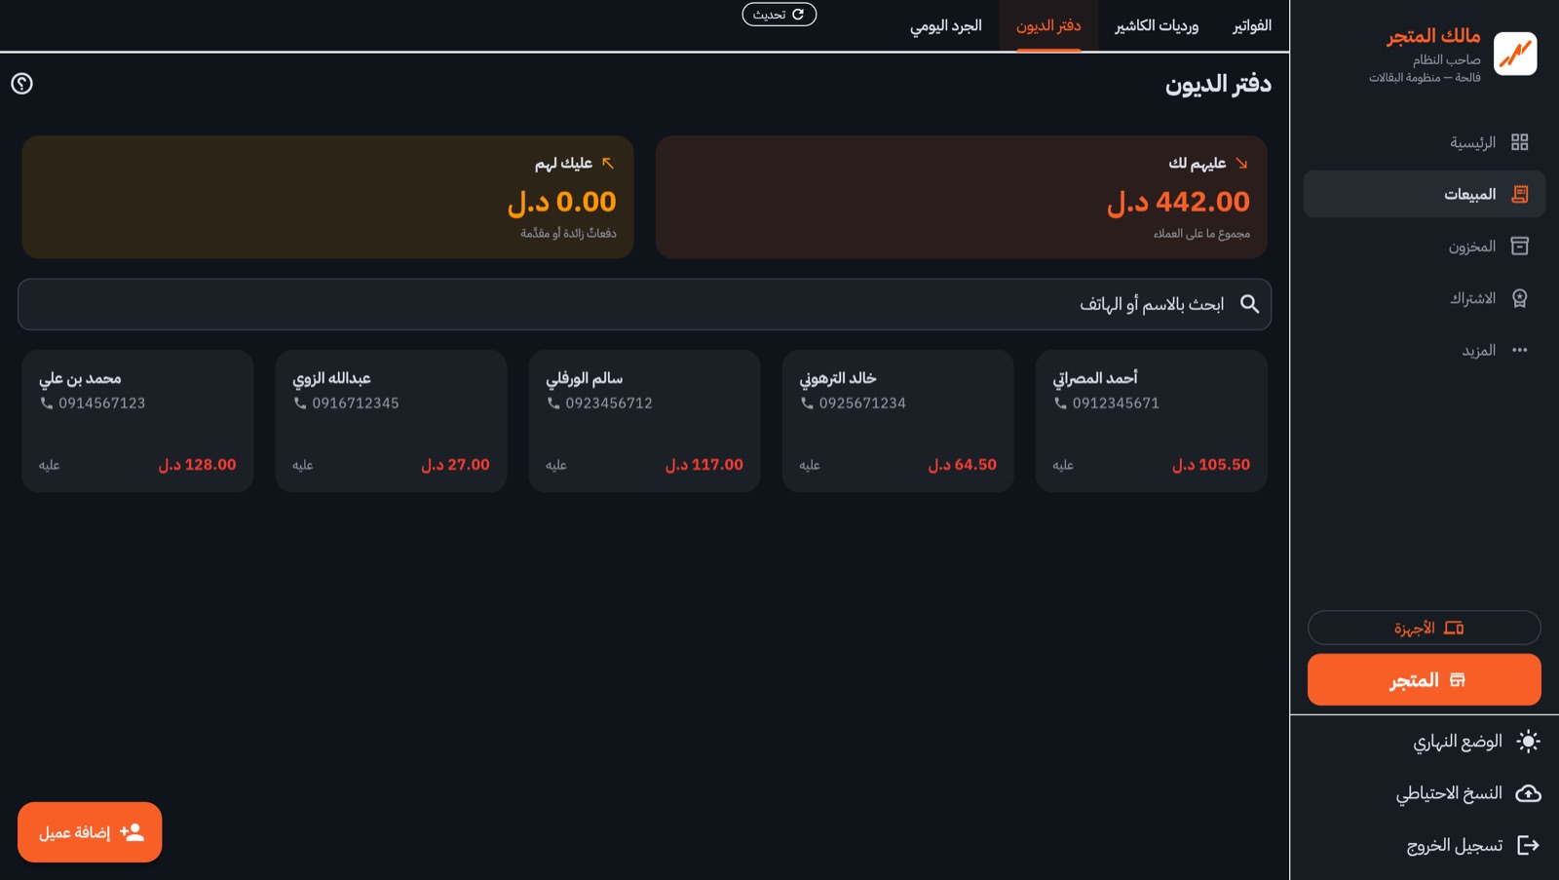
Task: Open customer card محمد بن علي
Action: 137,421
